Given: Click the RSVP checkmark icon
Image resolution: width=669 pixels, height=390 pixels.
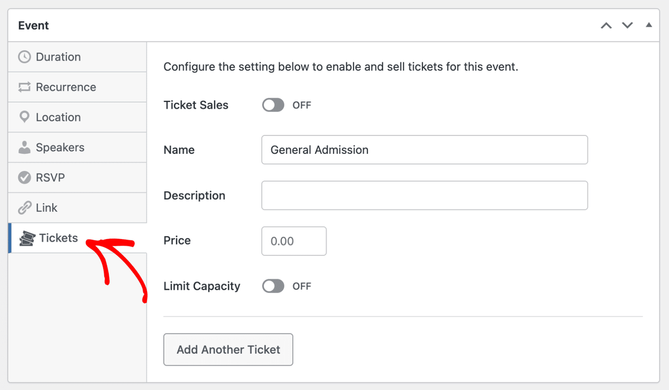Looking at the screenshot, I should (25, 178).
